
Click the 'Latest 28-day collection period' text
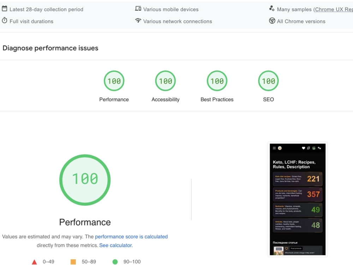(46, 10)
